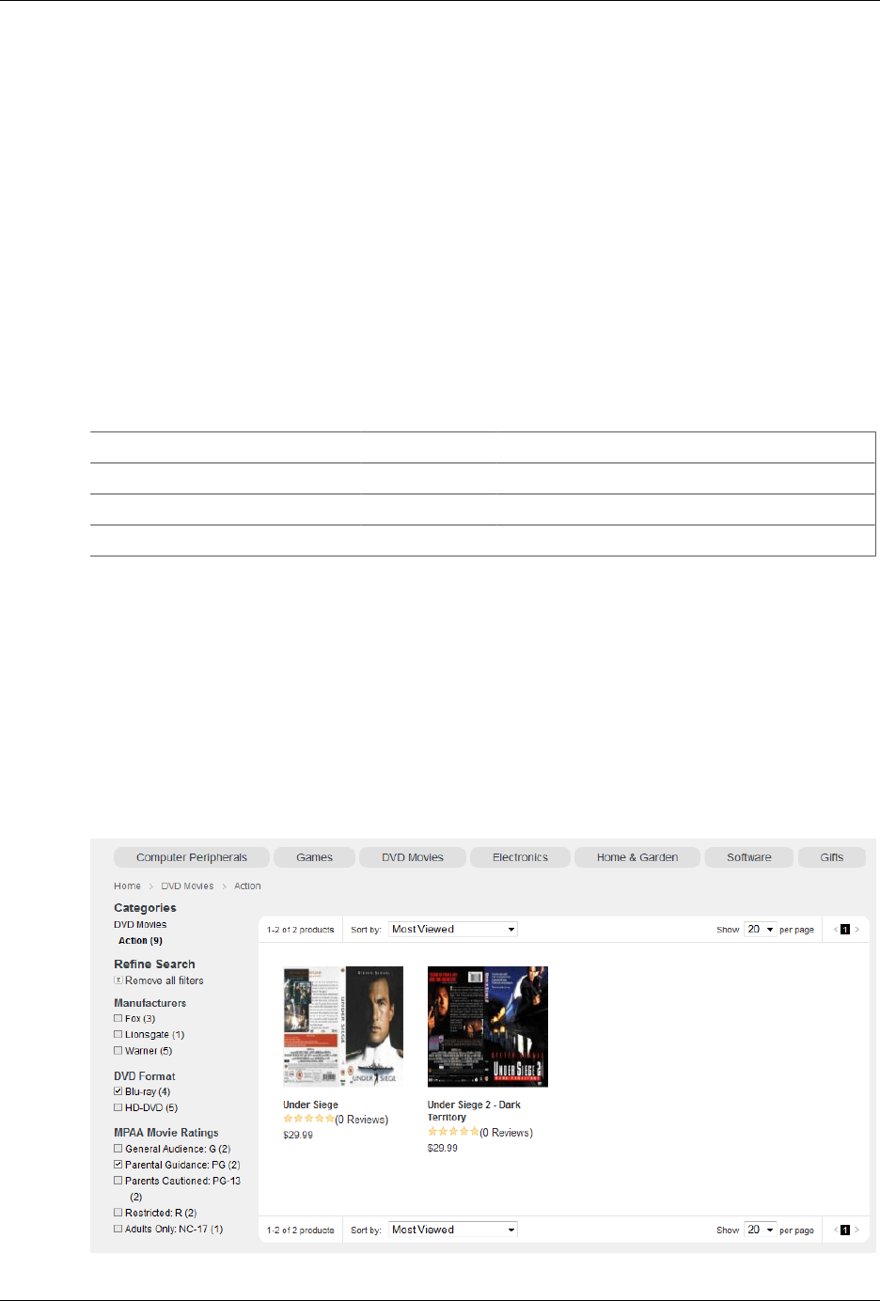Select Action (9) subcategory
The height and width of the screenshot is (1301, 880).
[x=140, y=941]
